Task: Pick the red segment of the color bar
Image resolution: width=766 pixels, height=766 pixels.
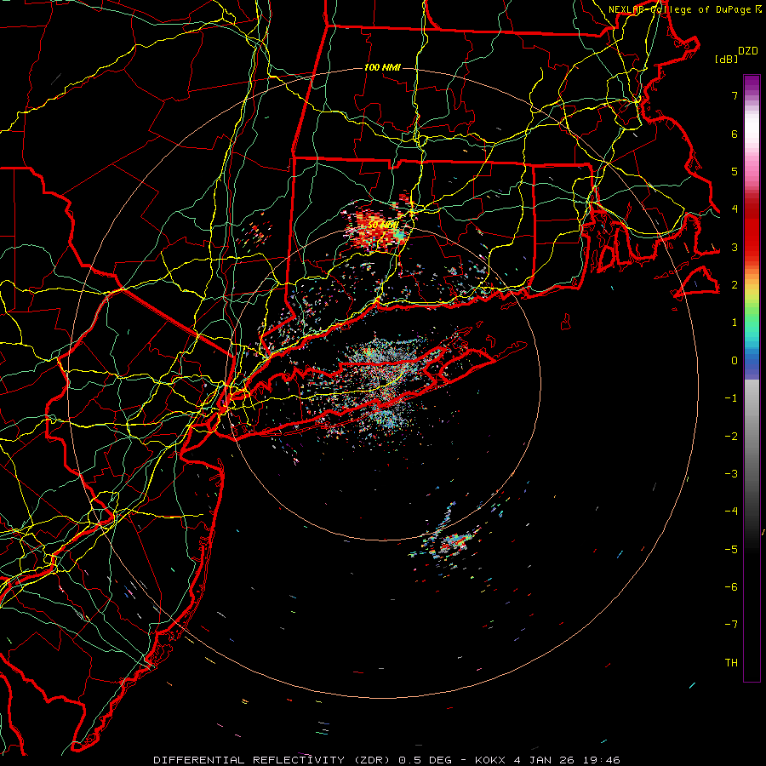Action: coord(752,235)
